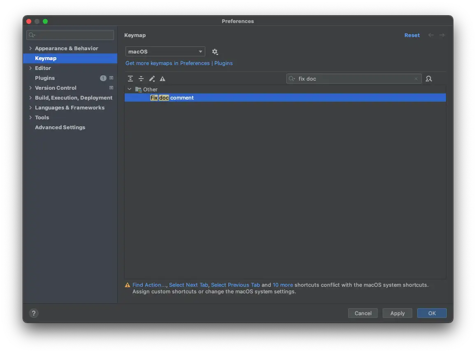Clear the 'fix doc' search field
Image resolution: width=476 pixels, height=353 pixels.
coord(416,79)
